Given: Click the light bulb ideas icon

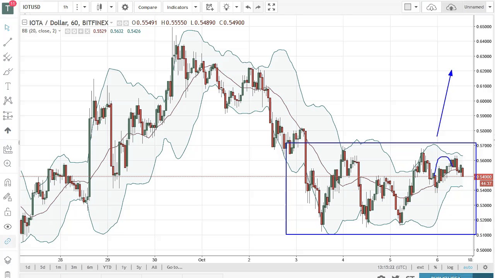Looking at the screenshot, I should tap(227, 7).
